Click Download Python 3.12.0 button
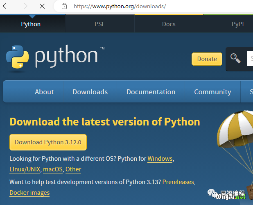Viewport: 253px width, 205px height. [x=48, y=142]
